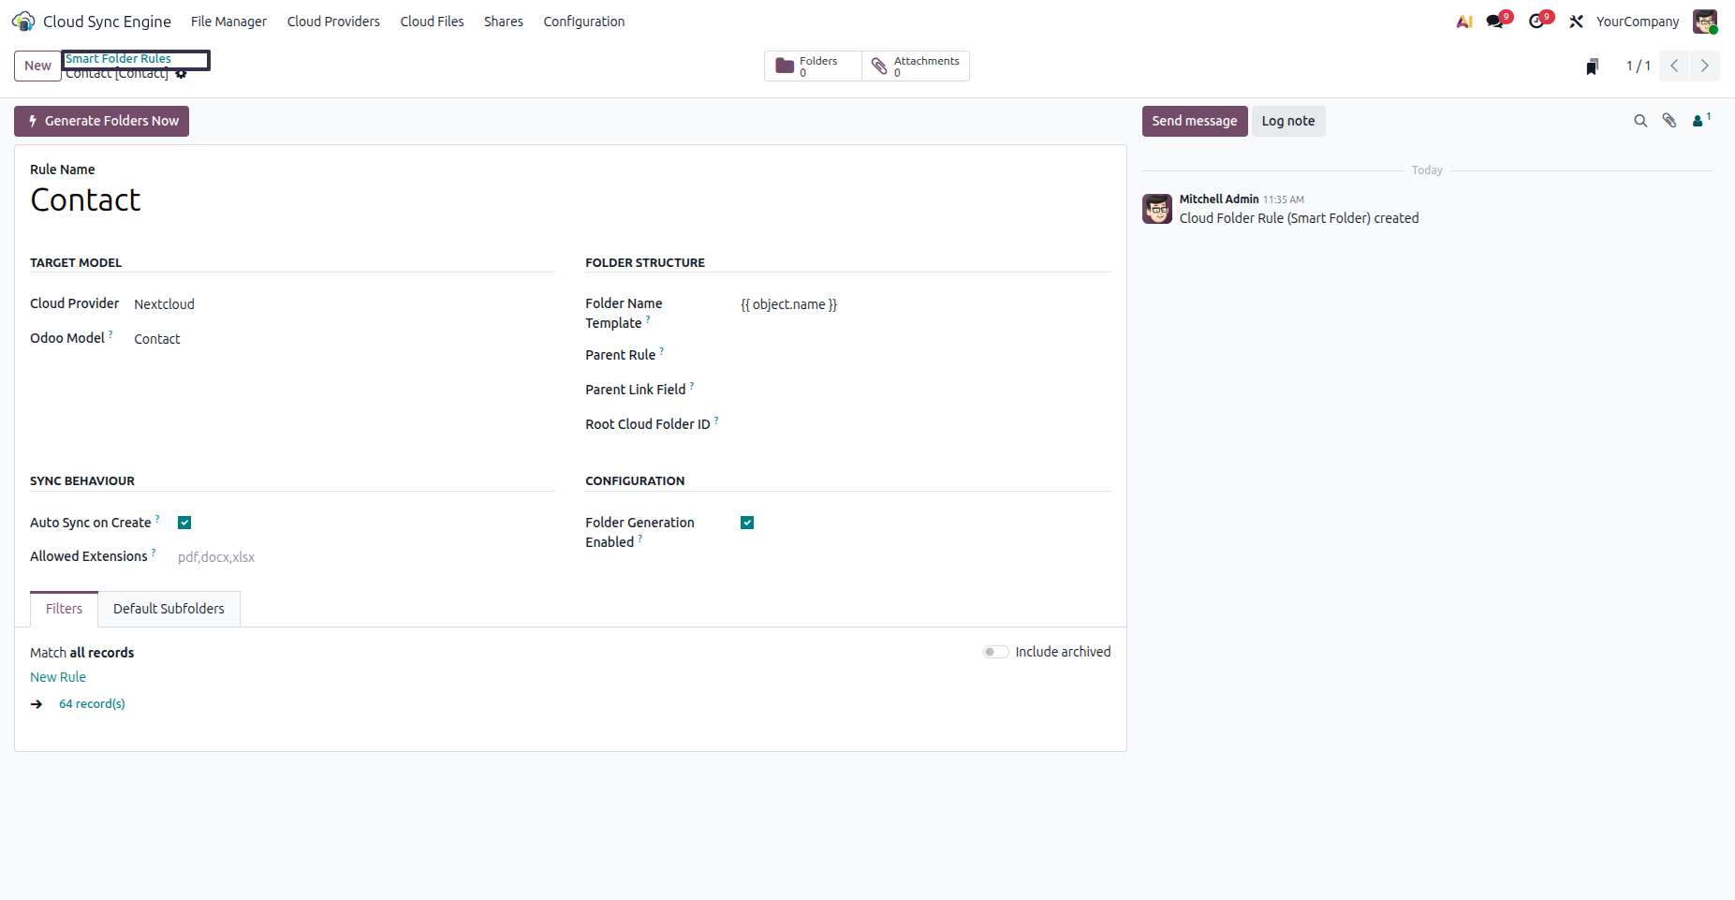
Task: Switch to the Default Subfolders tab
Action: (x=169, y=609)
